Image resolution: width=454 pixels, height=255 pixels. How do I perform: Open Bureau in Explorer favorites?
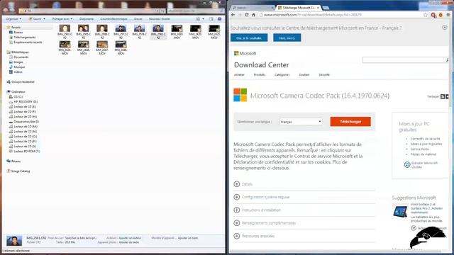[x=18, y=33]
